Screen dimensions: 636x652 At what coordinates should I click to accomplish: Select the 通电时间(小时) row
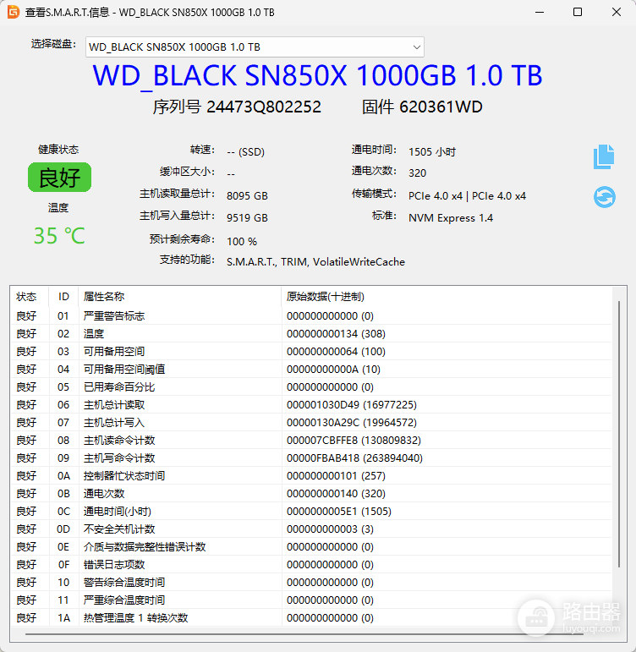[310, 512]
